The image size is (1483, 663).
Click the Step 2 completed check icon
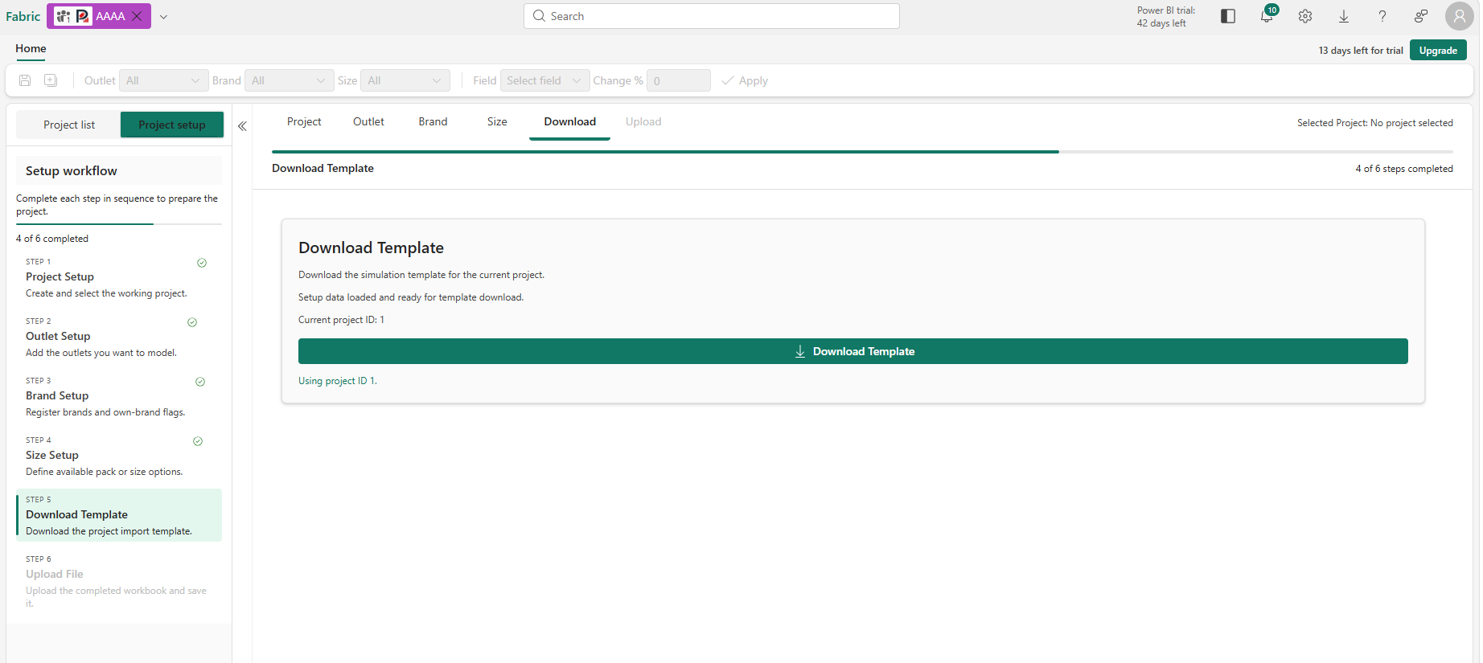coord(192,322)
